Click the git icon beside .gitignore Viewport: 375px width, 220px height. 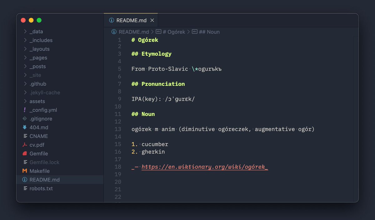pyautogui.click(x=25, y=119)
